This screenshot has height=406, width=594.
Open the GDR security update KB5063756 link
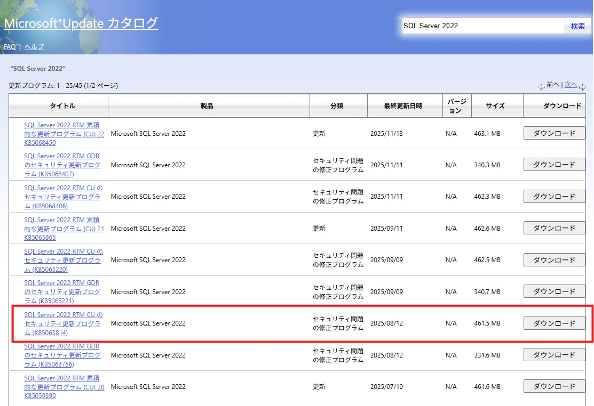click(62, 355)
